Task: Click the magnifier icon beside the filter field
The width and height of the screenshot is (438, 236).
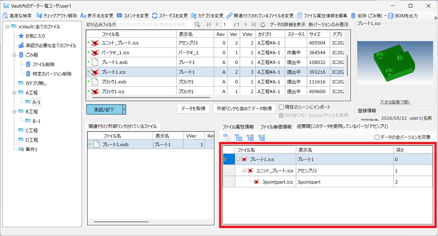Action: (x=197, y=24)
